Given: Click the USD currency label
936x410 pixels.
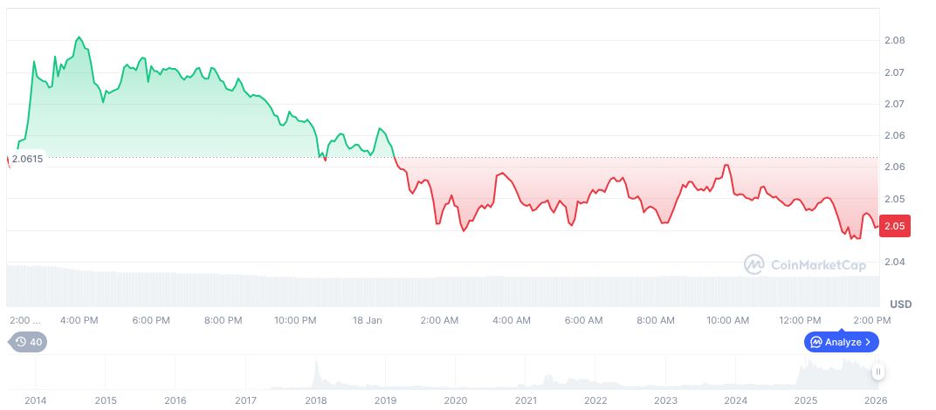Looking at the screenshot, I should coord(900,304).
